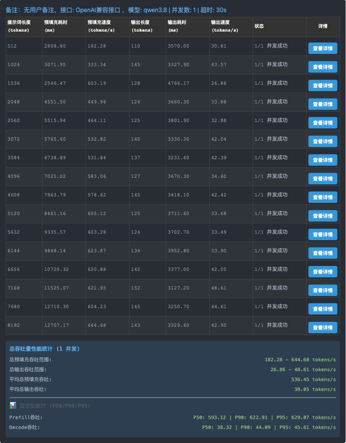
Task: Click the status 1/1 并发成功 in the 512 row
Action: (271, 46)
